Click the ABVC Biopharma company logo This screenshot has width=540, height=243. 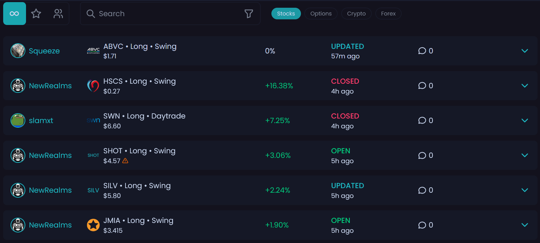click(93, 51)
